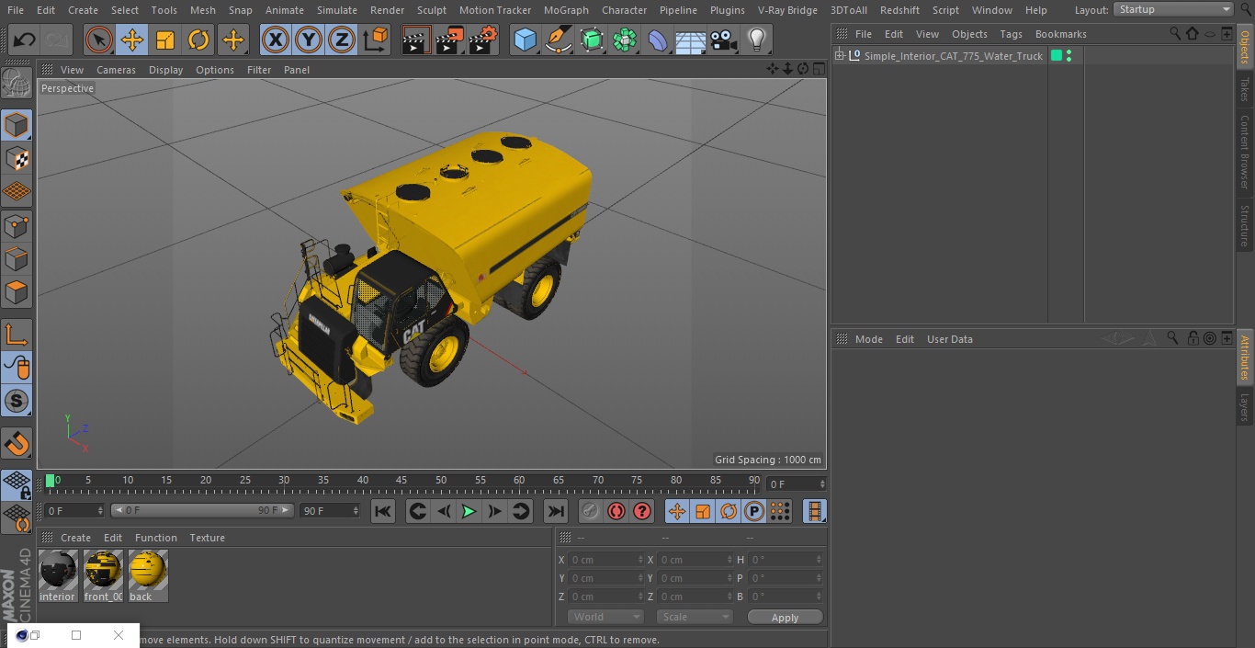Open the Layout Startup dropdown

pyautogui.click(x=1174, y=9)
